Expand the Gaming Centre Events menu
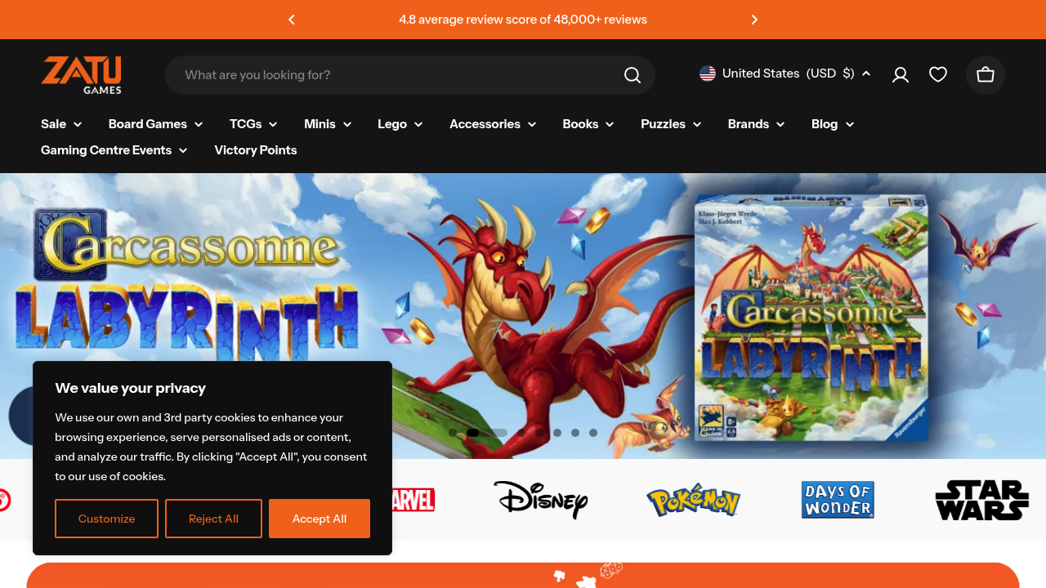This screenshot has width=1046, height=588. (x=114, y=150)
